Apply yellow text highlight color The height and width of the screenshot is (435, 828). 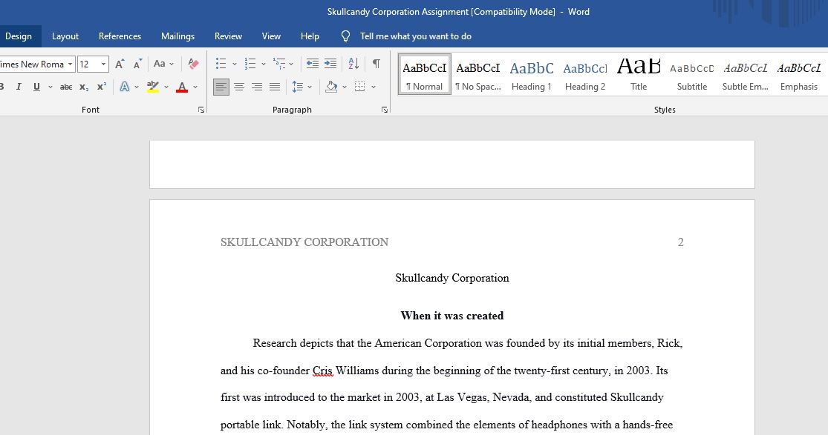tap(153, 87)
